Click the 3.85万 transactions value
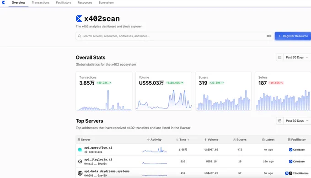This screenshot has height=178, width=311. (87, 83)
